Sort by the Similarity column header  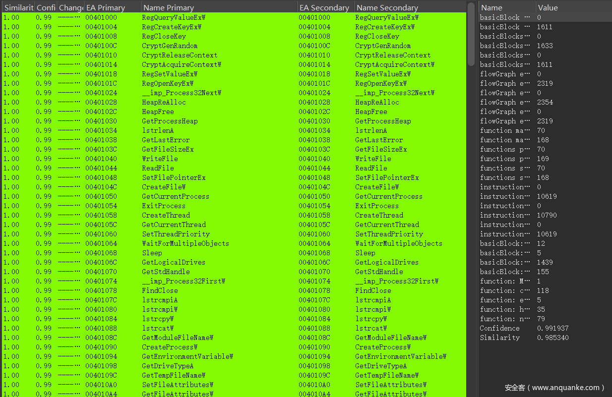click(x=17, y=7)
